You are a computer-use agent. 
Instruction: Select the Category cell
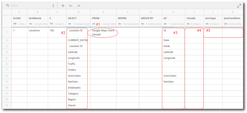(x=79, y=94)
